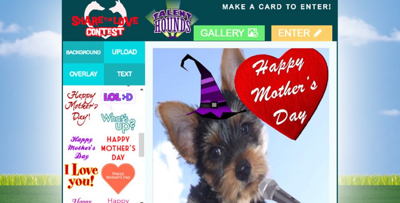Click the sticker list scroll-up arrow
This screenshot has width=400, height=203.
click(x=142, y=90)
